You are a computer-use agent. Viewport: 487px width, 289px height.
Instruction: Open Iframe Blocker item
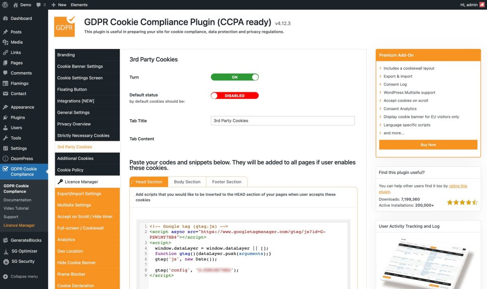point(88,274)
